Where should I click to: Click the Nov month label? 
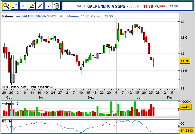(x=41, y=98)
